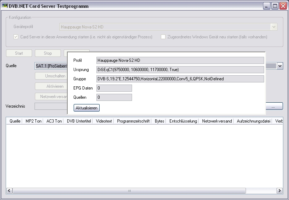Toggle 'Card Server in dieser Anwendung starten' checkbox
The image size is (289, 200).
[x=16, y=37]
